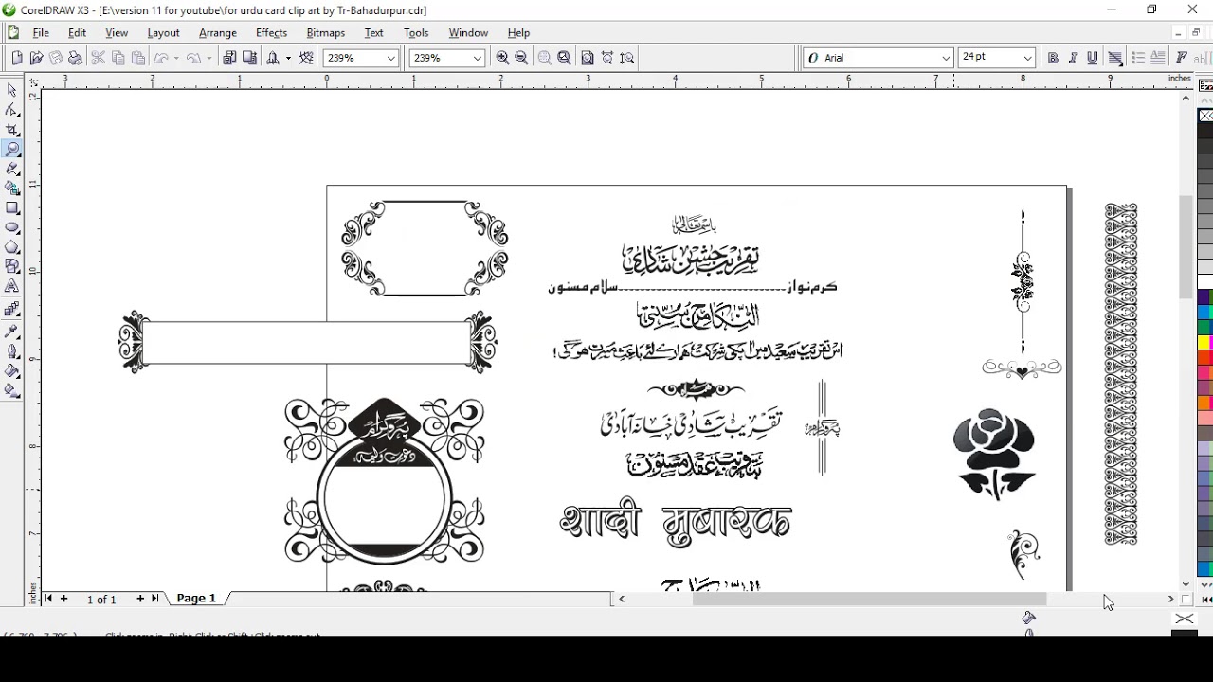Select the Ellipse tool
Screen dimensions: 1213x682
[12, 228]
